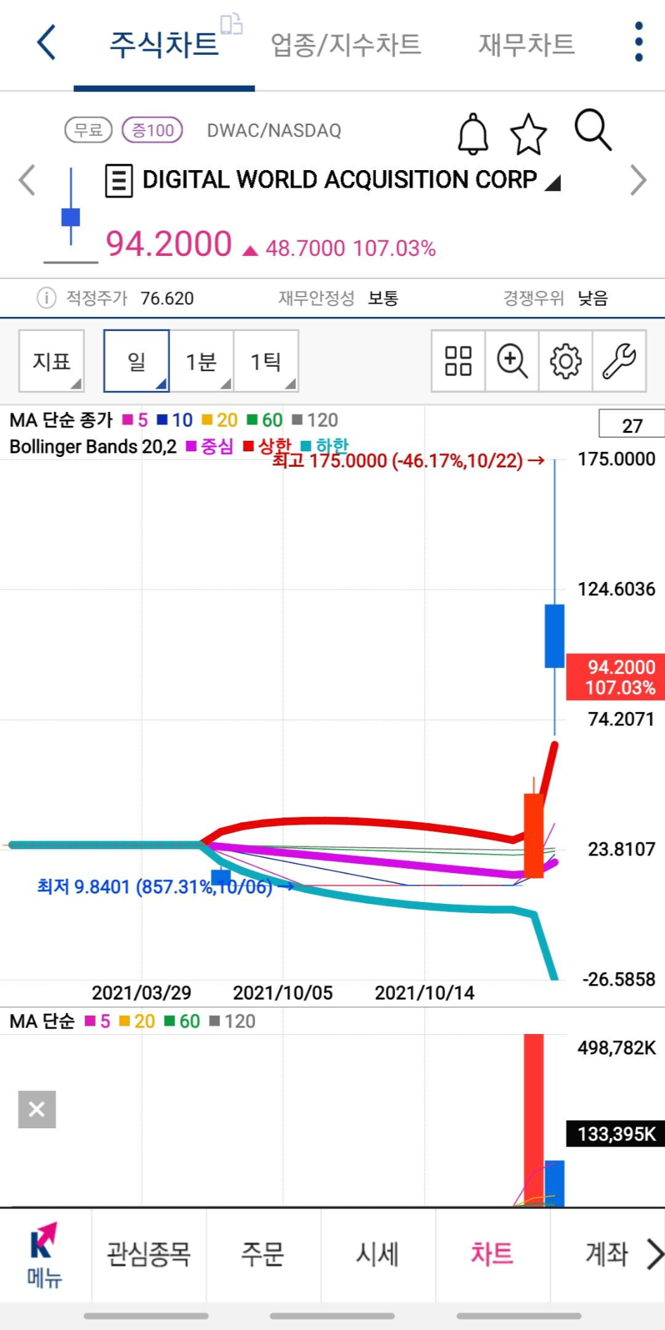Toggle MA 10 line legend
The image size is (665, 1330).
174,420
